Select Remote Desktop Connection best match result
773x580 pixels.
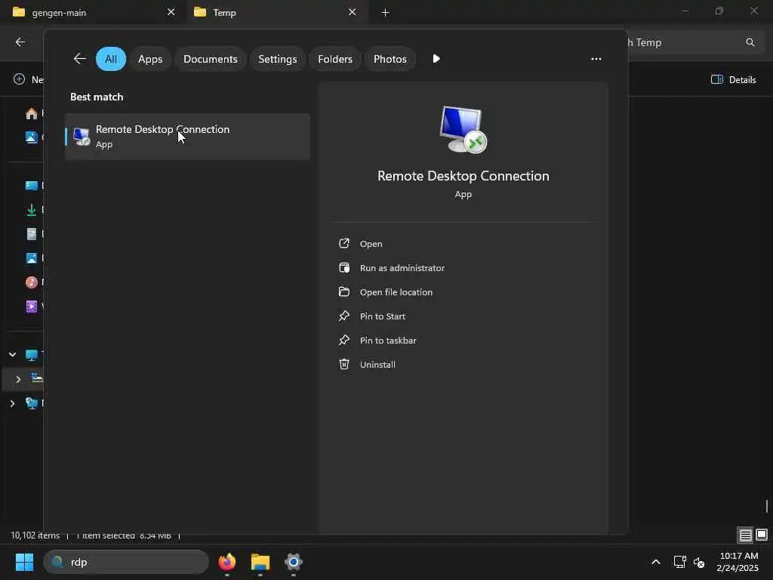coord(187,137)
